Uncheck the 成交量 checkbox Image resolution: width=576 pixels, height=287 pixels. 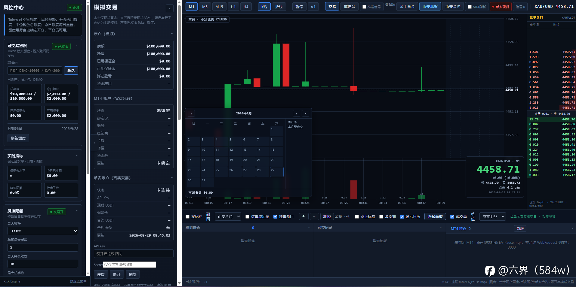click(452, 216)
